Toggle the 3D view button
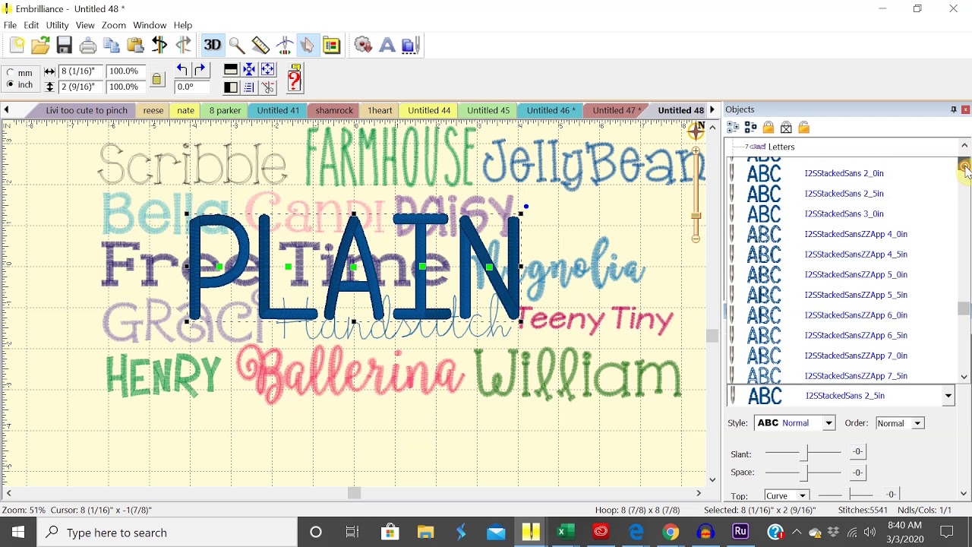Screen dimensions: 972x547 click(x=213, y=46)
